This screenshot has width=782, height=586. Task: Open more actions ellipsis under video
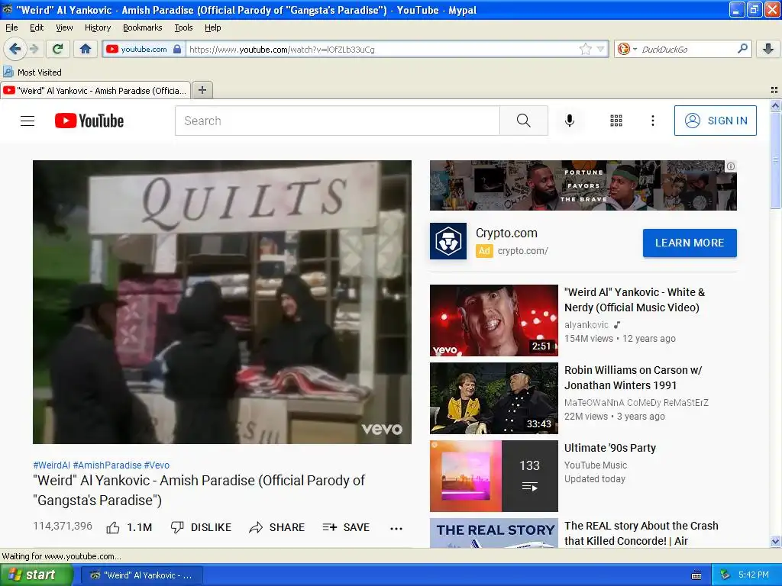click(x=396, y=528)
